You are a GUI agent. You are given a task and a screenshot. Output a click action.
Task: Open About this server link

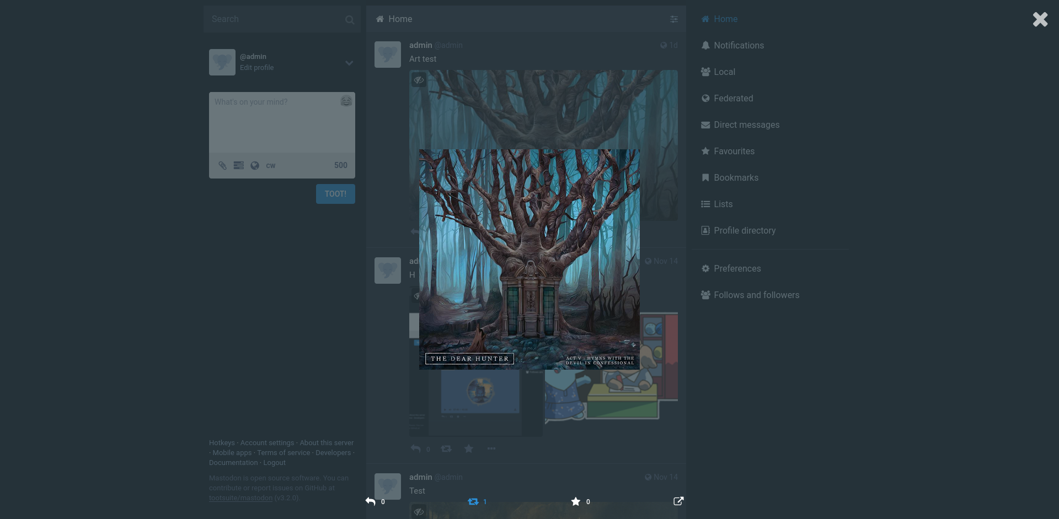(x=327, y=443)
